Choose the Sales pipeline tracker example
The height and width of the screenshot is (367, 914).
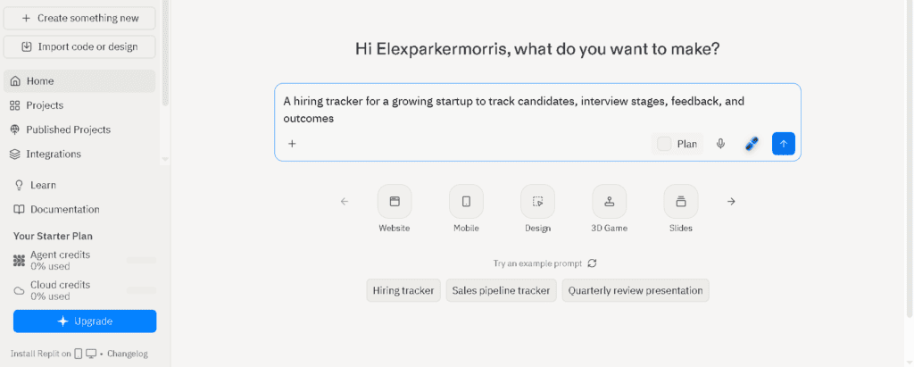tap(502, 290)
